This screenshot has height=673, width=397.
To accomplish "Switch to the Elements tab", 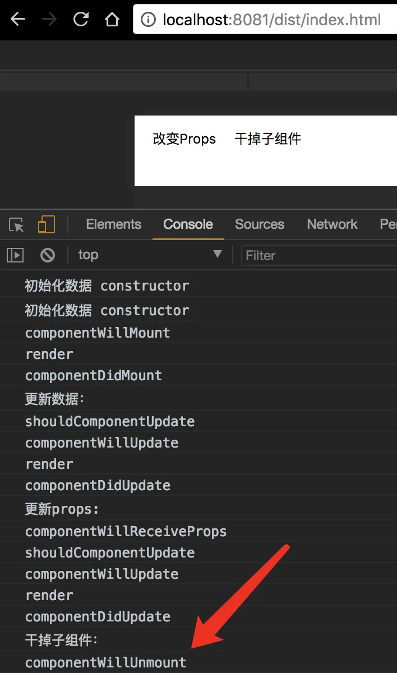I will (113, 224).
